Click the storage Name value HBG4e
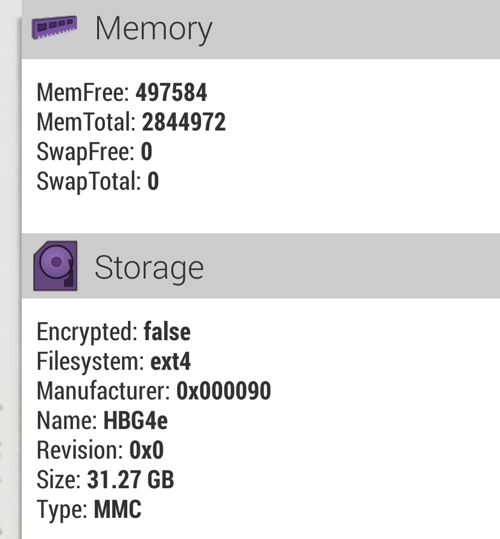 coord(136,421)
